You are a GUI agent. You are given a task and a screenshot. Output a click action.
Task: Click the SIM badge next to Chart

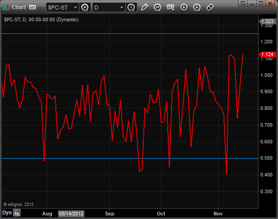click(33, 7)
